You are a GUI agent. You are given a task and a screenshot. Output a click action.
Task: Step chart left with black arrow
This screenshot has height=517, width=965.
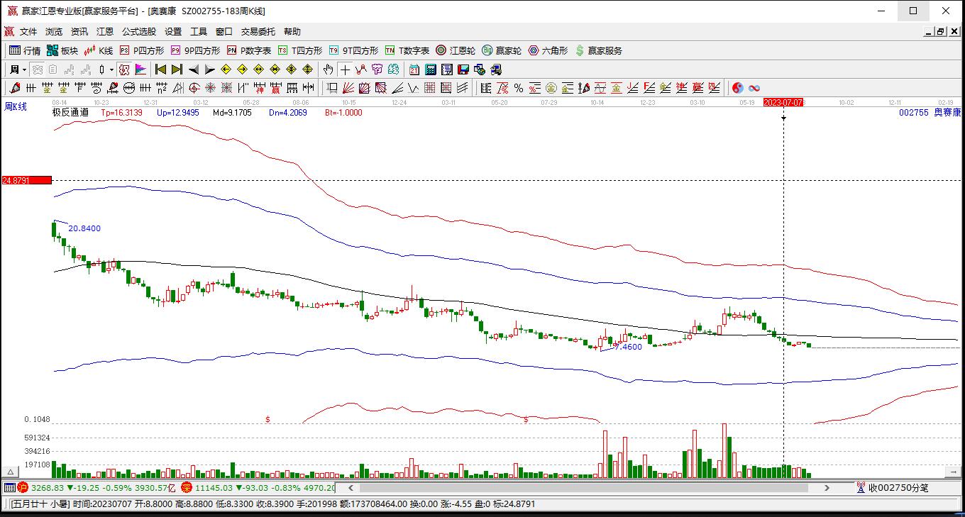[x=194, y=70]
